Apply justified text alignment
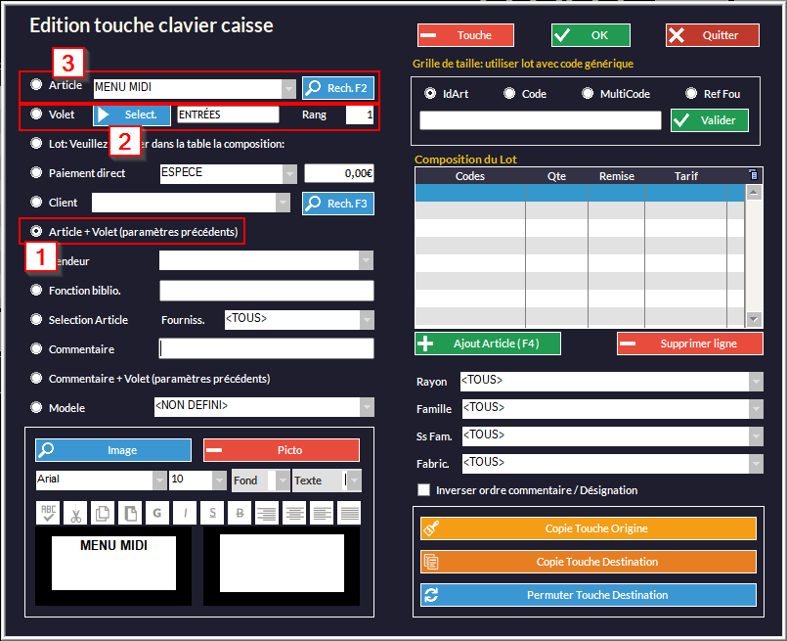787x641 pixels. click(349, 512)
